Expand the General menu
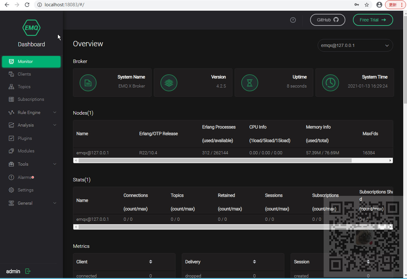Image resolution: width=407 pixels, height=279 pixels. tap(31, 203)
